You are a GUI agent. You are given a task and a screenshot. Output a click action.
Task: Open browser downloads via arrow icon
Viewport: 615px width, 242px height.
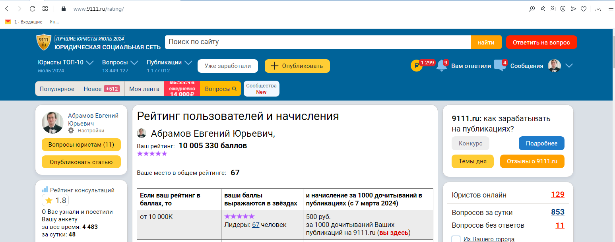coord(599,8)
